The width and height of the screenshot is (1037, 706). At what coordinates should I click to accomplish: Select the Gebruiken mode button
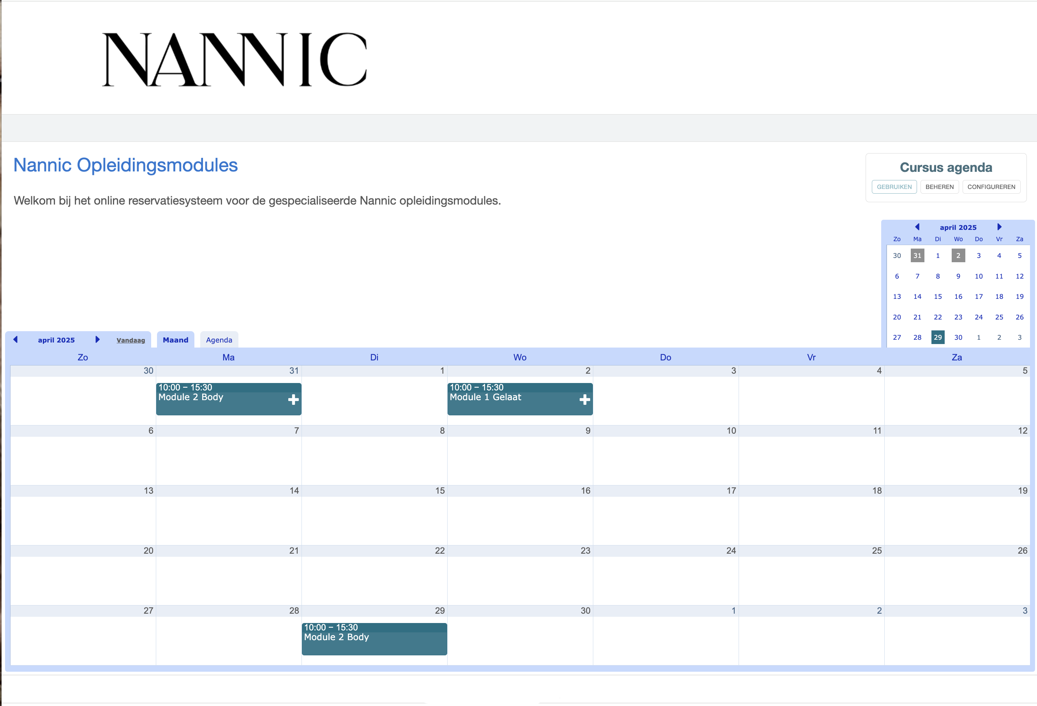(894, 187)
